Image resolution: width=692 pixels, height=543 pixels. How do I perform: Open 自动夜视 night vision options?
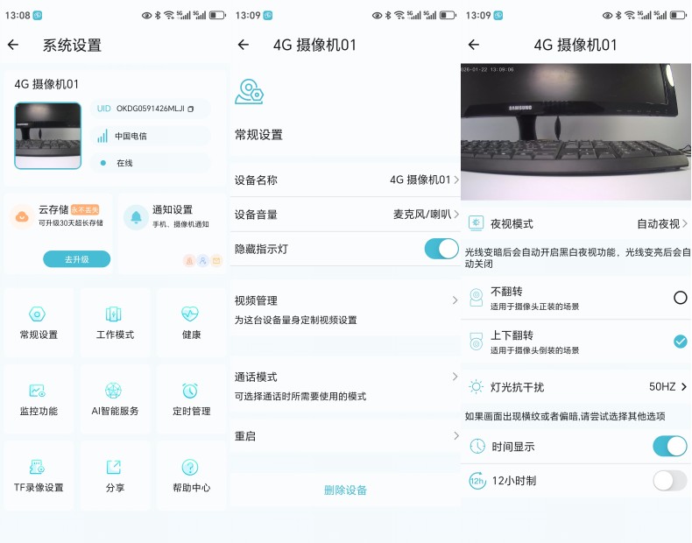pyautogui.click(x=662, y=224)
